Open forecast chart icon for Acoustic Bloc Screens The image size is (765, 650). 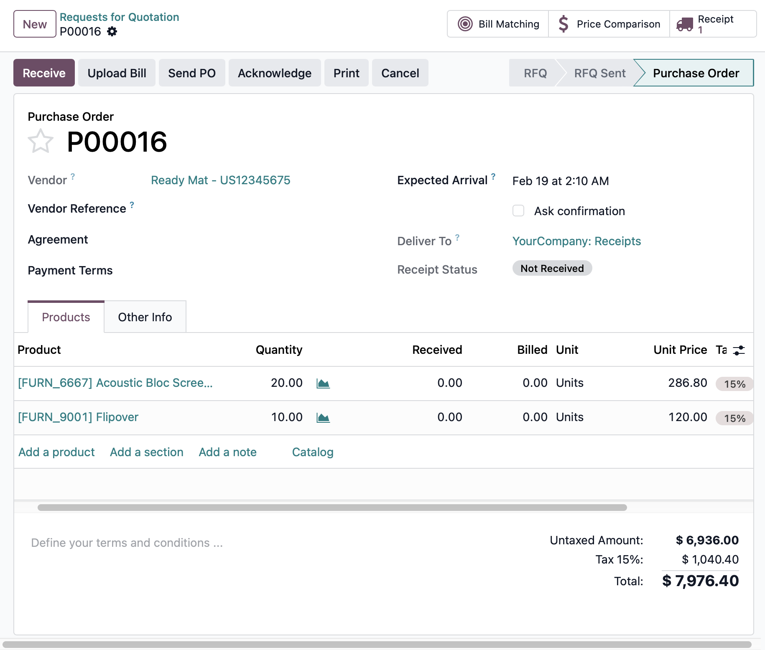[x=323, y=383]
